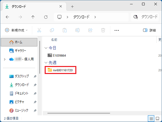Add a new tab with plus button
Viewport: 162px width, 122px height.
72,7
